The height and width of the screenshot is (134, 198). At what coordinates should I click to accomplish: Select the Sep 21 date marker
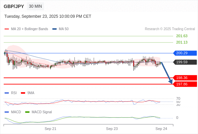(50, 129)
